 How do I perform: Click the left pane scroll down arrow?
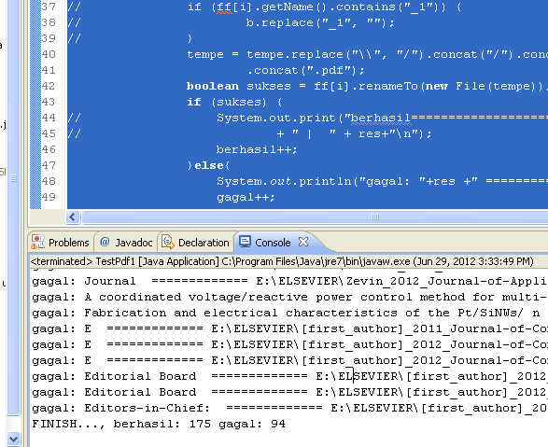14,439
